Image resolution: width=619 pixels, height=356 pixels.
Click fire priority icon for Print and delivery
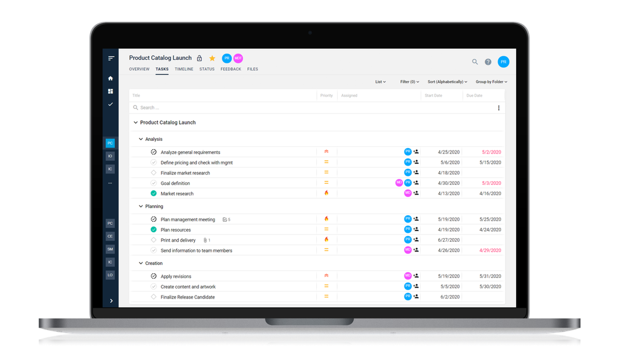pos(326,239)
